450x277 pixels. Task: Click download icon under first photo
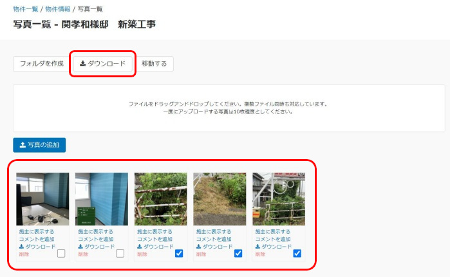point(21,247)
